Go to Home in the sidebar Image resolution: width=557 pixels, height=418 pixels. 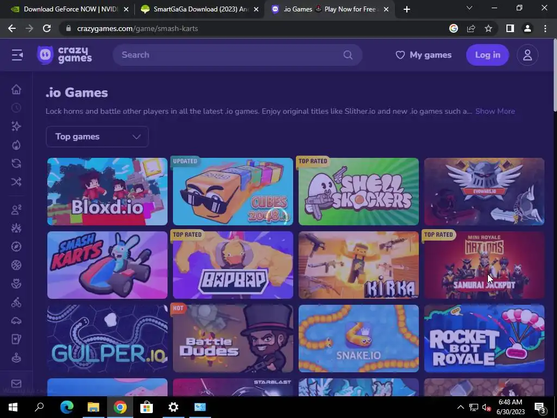tap(16, 89)
